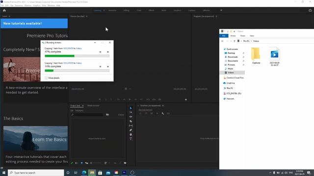The width and height of the screenshot is (314, 176).
Task: Open the Program monitor panel menu
Action: click(x=216, y=16)
